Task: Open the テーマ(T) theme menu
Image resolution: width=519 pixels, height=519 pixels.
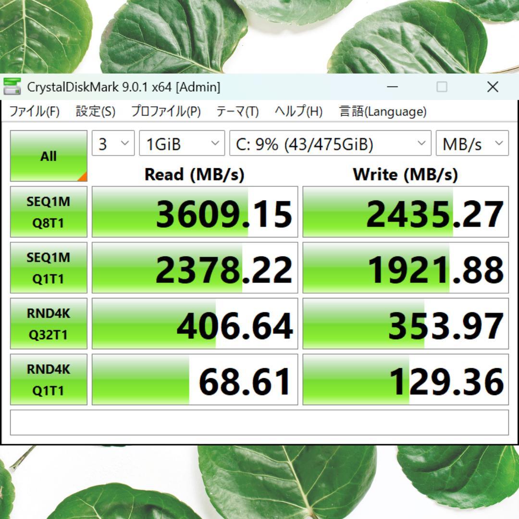Action: pyautogui.click(x=237, y=112)
